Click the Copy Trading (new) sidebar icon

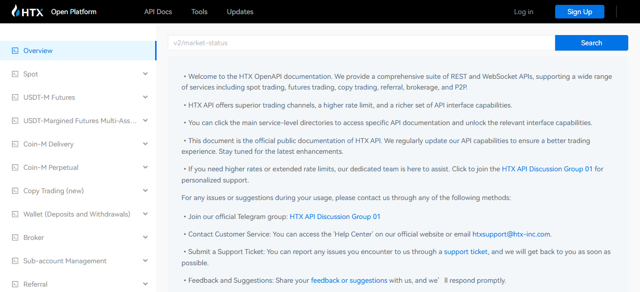[14, 190]
